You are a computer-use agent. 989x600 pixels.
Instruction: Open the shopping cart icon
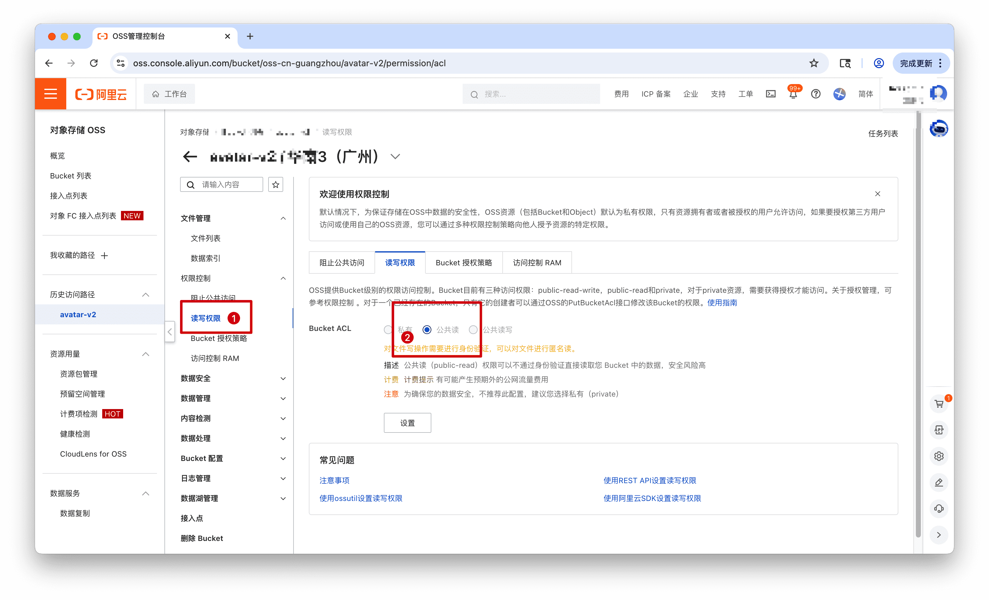coord(938,404)
